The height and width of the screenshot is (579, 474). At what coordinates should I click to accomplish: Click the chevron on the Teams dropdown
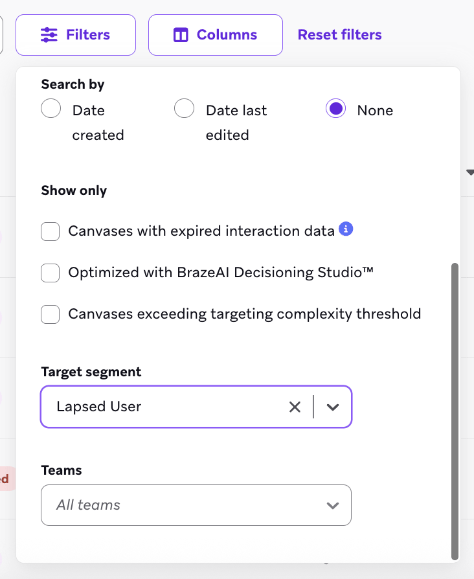(333, 505)
